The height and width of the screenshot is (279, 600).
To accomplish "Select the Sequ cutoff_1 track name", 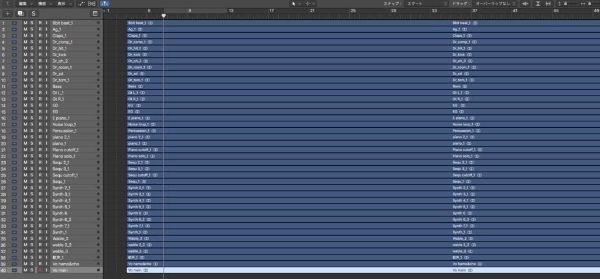I will 65,175.
